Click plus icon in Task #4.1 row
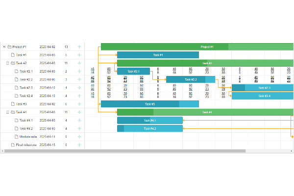The width and height of the screenshot is (294, 196). (x=79, y=121)
